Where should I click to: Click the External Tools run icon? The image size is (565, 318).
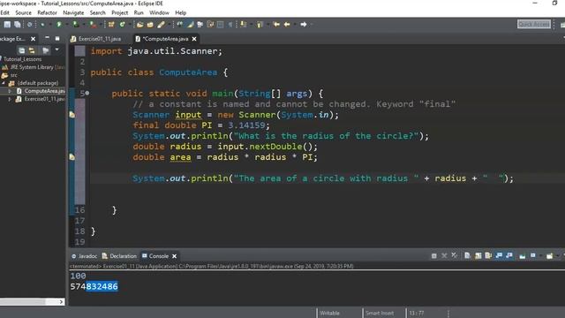pyautogui.click(x=93, y=24)
